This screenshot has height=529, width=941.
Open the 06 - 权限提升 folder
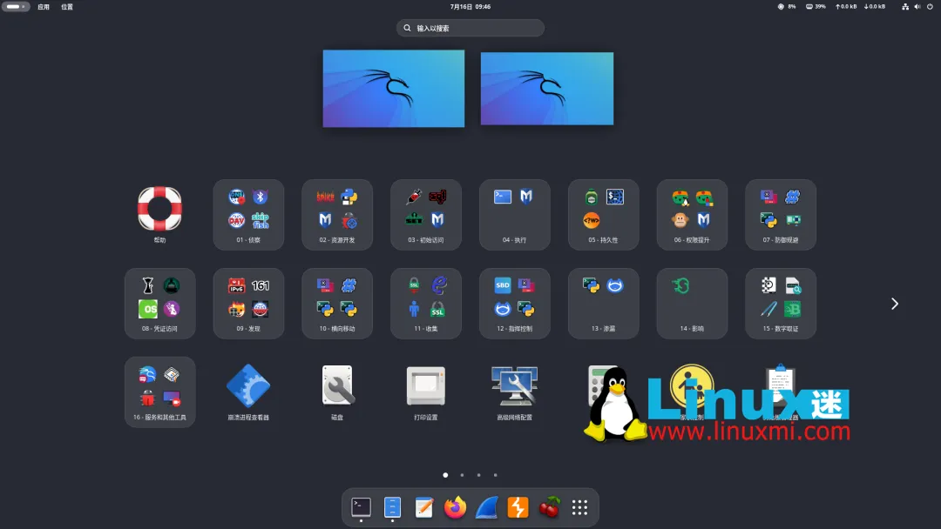coord(692,215)
